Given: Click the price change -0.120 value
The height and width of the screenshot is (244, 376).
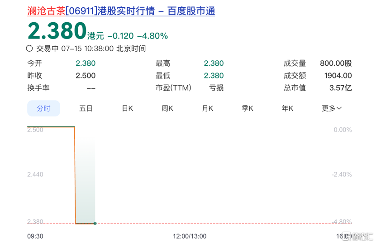Looking at the screenshot, I should [120, 36].
